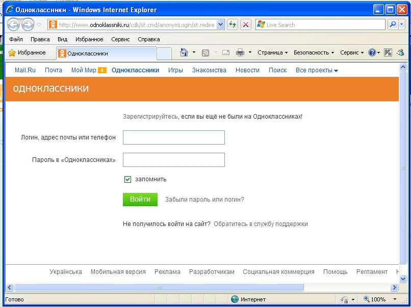411x307 pixels.
Task: Open the Новости link
Action: click(x=247, y=70)
